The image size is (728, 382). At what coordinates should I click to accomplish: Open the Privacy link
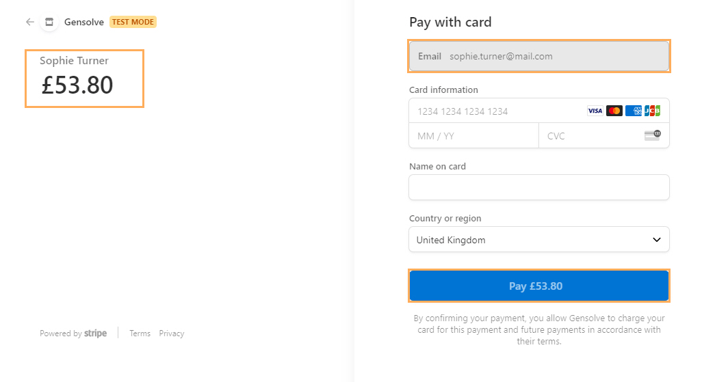point(171,333)
